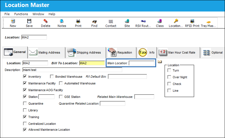Open the Functions menu
225x138 pixels.
coord(21,14)
